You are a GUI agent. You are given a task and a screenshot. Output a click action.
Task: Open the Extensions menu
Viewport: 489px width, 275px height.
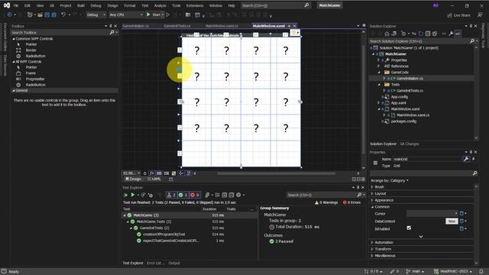(195, 5)
